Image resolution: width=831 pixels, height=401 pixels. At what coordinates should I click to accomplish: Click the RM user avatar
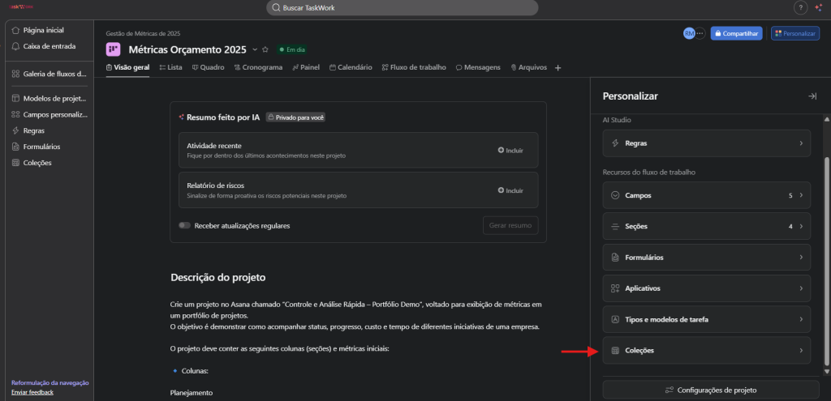[690, 33]
